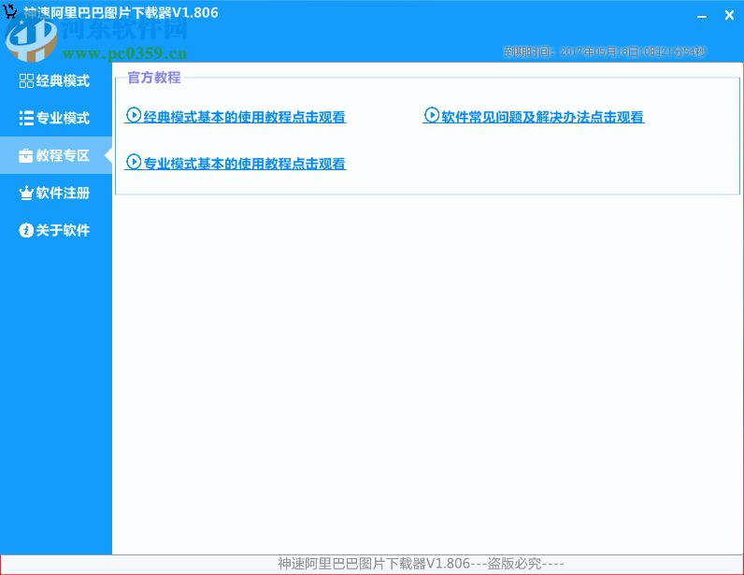Click the grid icon beside 经典模式
The height and width of the screenshot is (575, 744).
pyautogui.click(x=26, y=80)
